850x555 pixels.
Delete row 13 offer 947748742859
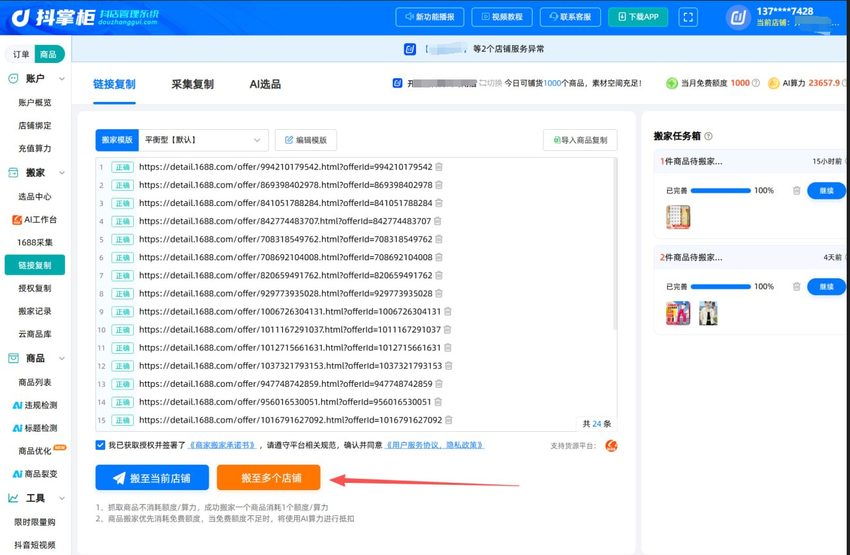tap(439, 383)
